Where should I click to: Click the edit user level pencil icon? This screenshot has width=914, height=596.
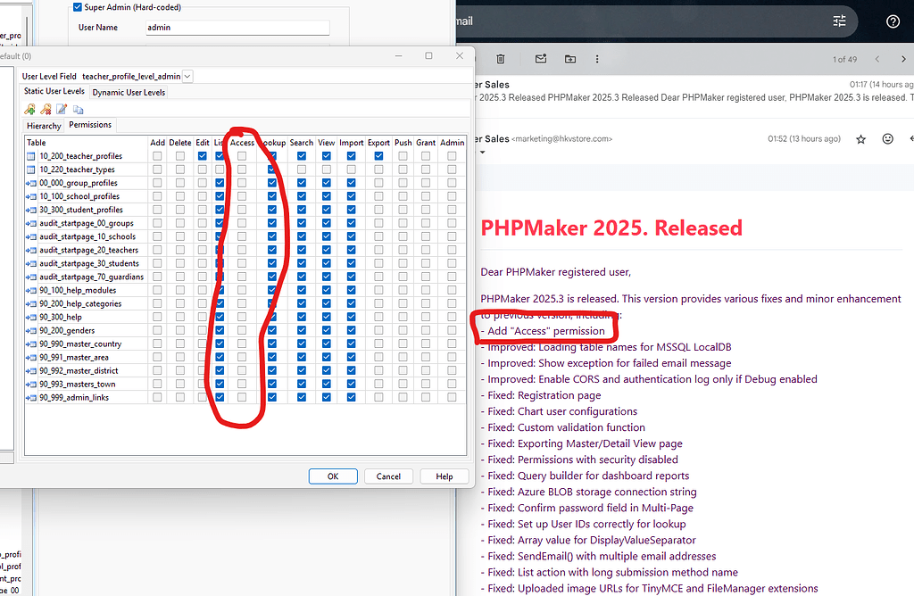62,109
